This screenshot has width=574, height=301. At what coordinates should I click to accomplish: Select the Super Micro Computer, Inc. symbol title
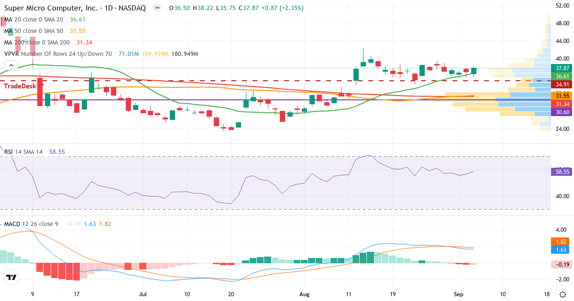coord(51,8)
